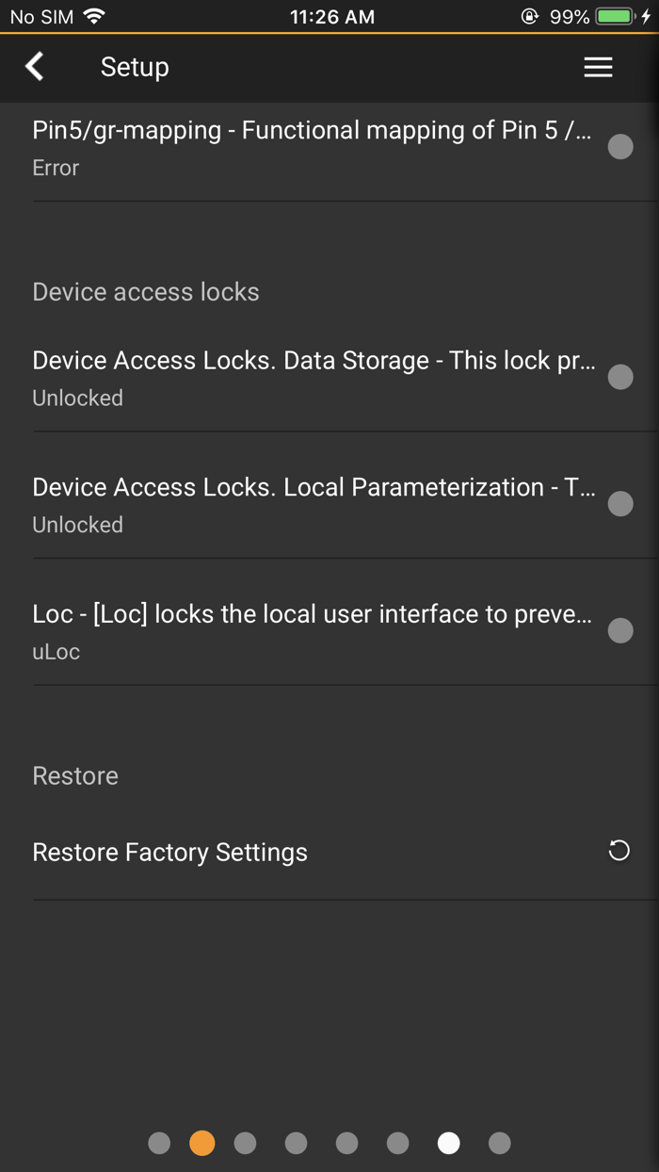Go to the first page dot

[159, 1143]
